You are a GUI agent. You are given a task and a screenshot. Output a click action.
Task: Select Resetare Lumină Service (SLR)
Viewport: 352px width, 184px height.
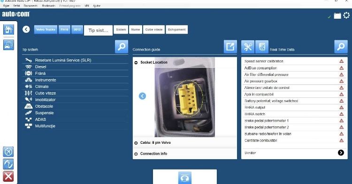75,60
